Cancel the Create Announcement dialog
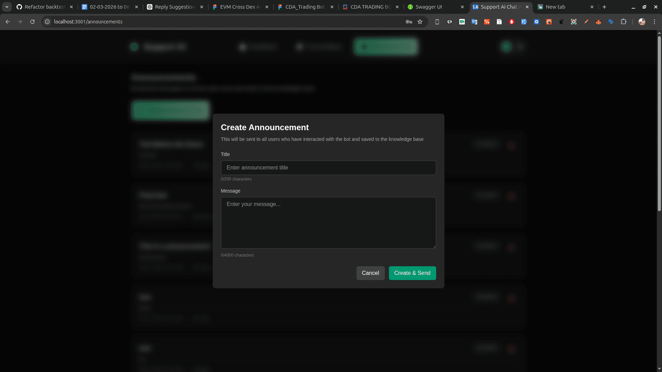 [370, 273]
